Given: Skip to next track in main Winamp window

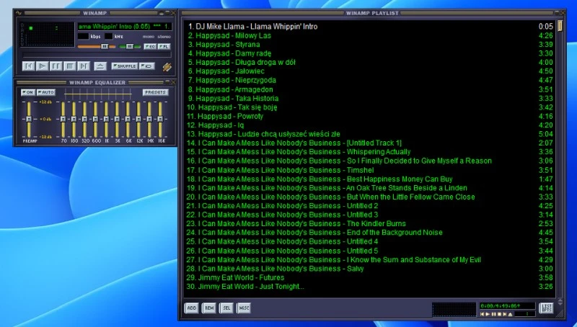Looking at the screenshot, I should click(84, 66).
